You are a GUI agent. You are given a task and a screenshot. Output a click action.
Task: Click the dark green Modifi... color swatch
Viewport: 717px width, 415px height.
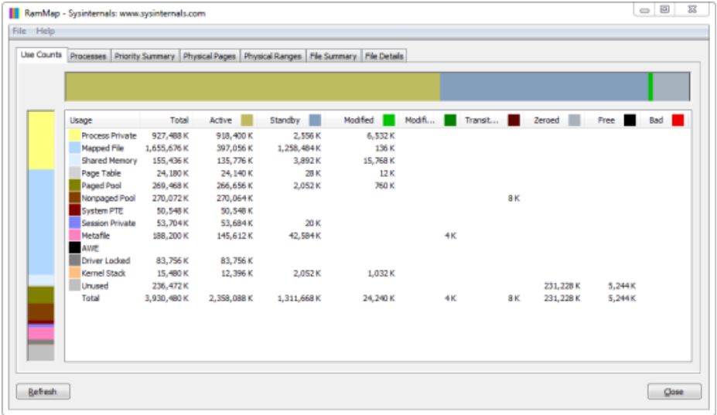[x=450, y=121]
